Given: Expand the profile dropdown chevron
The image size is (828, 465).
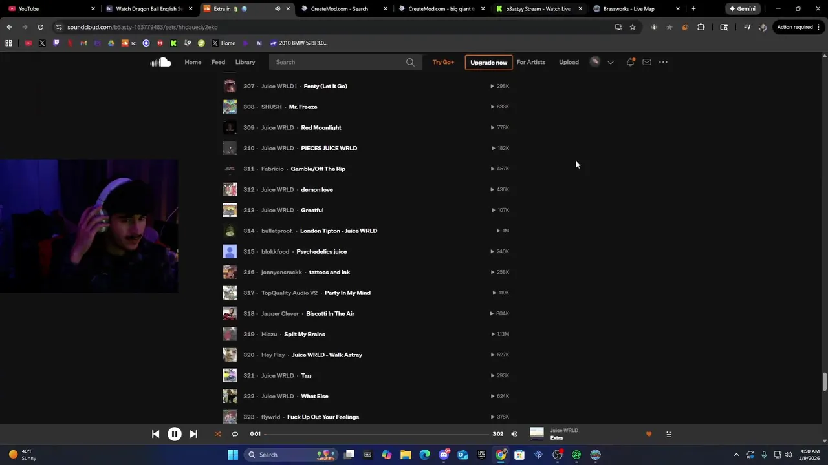Looking at the screenshot, I should 610,62.
